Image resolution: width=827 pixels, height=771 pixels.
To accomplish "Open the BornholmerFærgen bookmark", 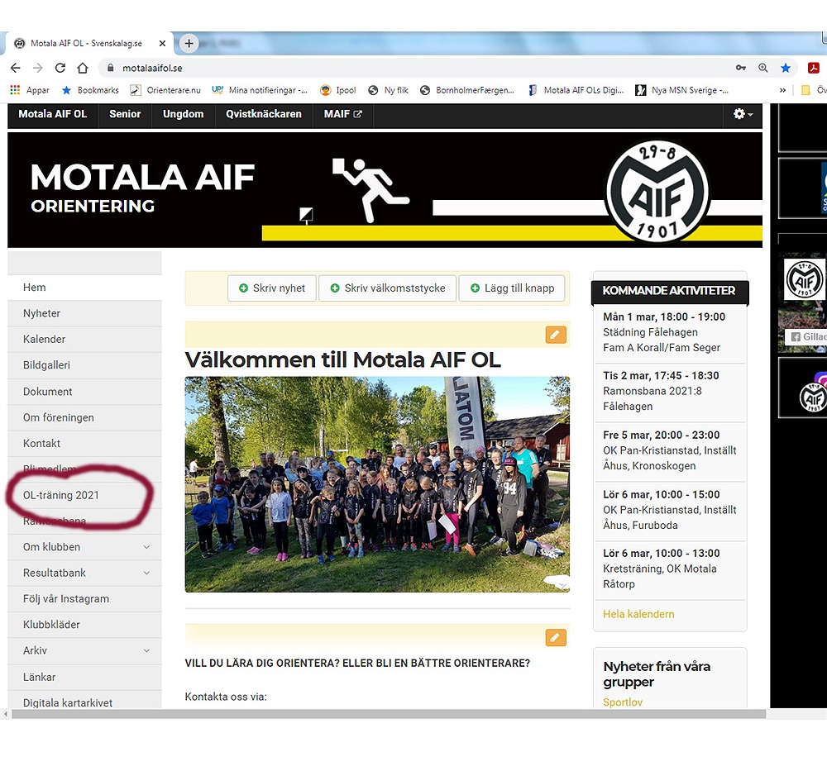I will (x=467, y=90).
